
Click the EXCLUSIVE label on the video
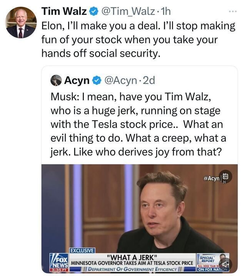[x=82, y=250]
